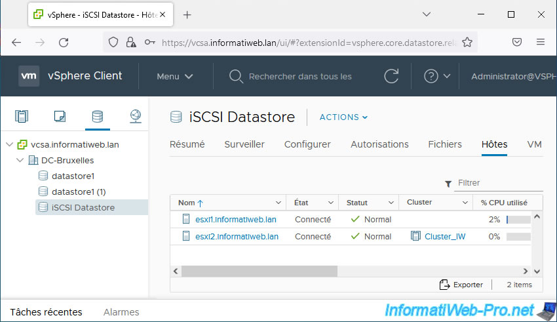Open the Cluster column dropdown chevron

[465, 203]
